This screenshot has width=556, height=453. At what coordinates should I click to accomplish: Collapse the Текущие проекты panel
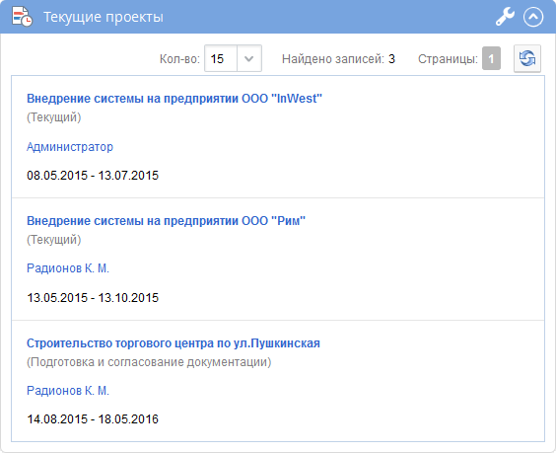point(533,17)
